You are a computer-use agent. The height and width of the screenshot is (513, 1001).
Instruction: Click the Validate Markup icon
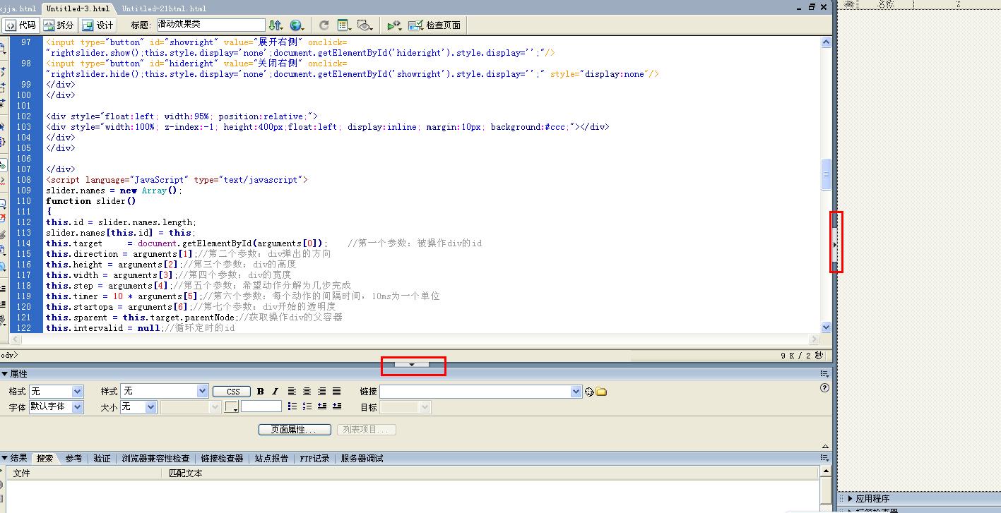(x=394, y=25)
